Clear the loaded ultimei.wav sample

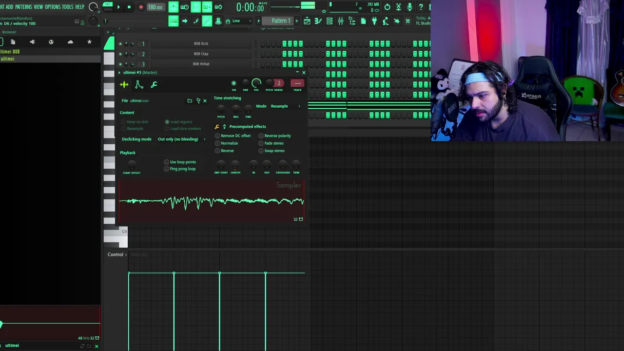pos(205,101)
